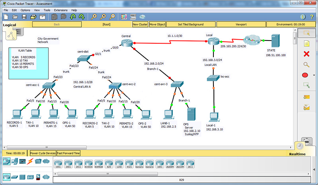
Task: Zoom out with the minus magnifier
Action: pyautogui.click(x=112, y=17)
